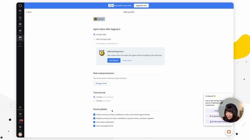Image resolution: width=250 pixels, height=140 pixels.
Task: Open the Help icon in sidebar
Action: (x=20, y=128)
